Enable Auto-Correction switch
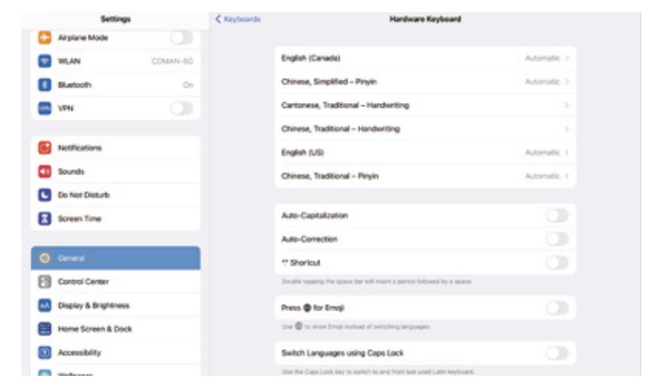This screenshot has height=379, width=647. [x=557, y=239]
